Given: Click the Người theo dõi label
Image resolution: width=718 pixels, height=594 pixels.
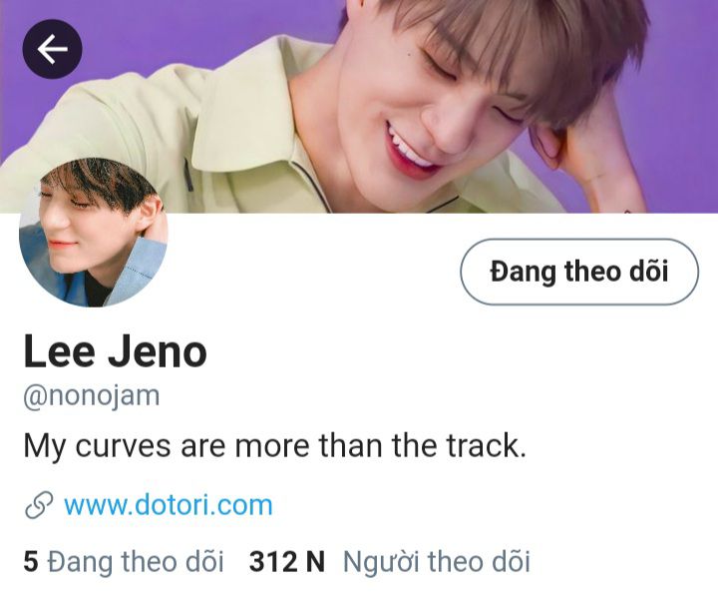Looking at the screenshot, I should pyautogui.click(x=437, y=562).
